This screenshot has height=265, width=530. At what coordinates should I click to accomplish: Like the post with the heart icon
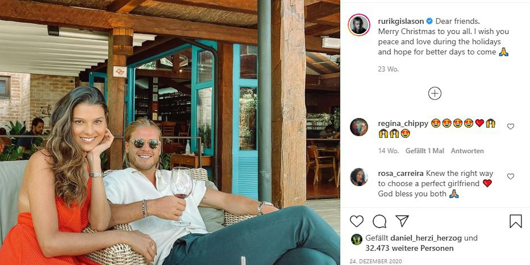[x=356, y=221]
